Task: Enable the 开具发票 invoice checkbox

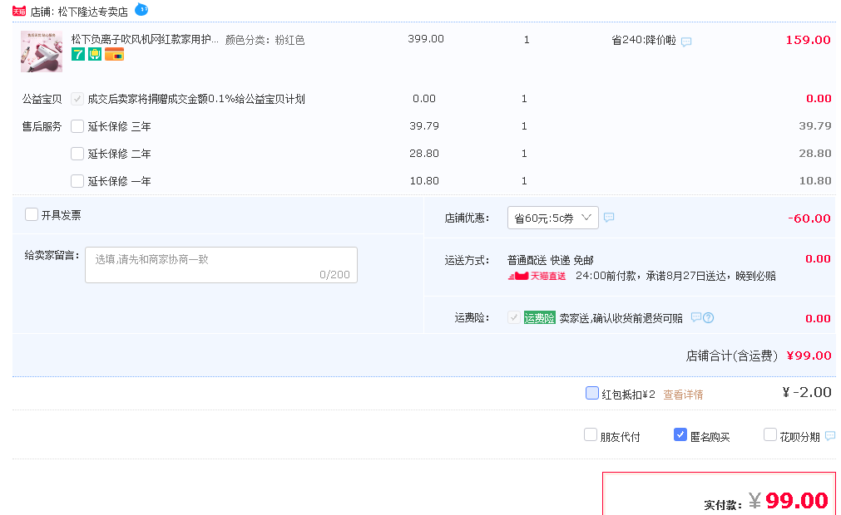Action: pyautogui.click(x=32, y=214)
